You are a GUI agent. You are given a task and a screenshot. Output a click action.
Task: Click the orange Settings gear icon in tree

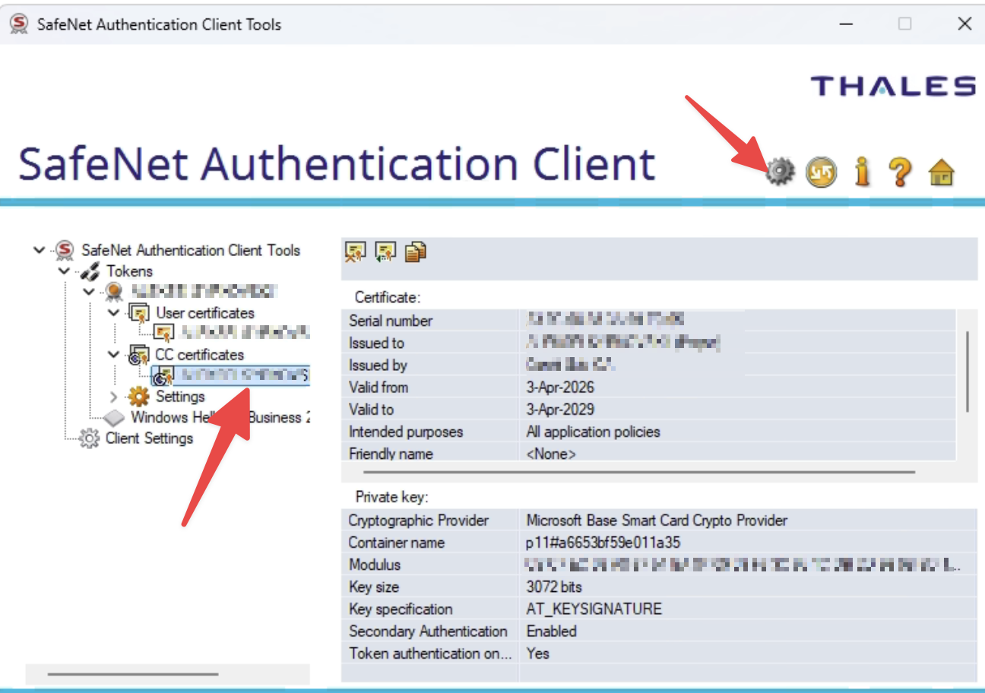[x=138, y=397]
